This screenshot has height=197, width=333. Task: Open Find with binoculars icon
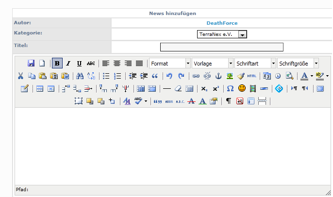pyautogui.click(x=80, y=76)
